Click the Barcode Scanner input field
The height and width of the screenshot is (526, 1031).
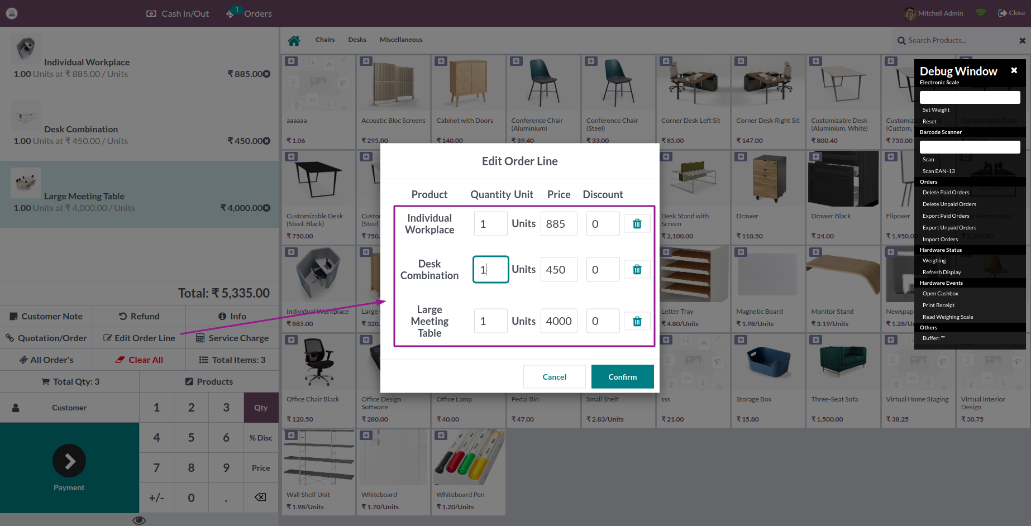point(970,146)
